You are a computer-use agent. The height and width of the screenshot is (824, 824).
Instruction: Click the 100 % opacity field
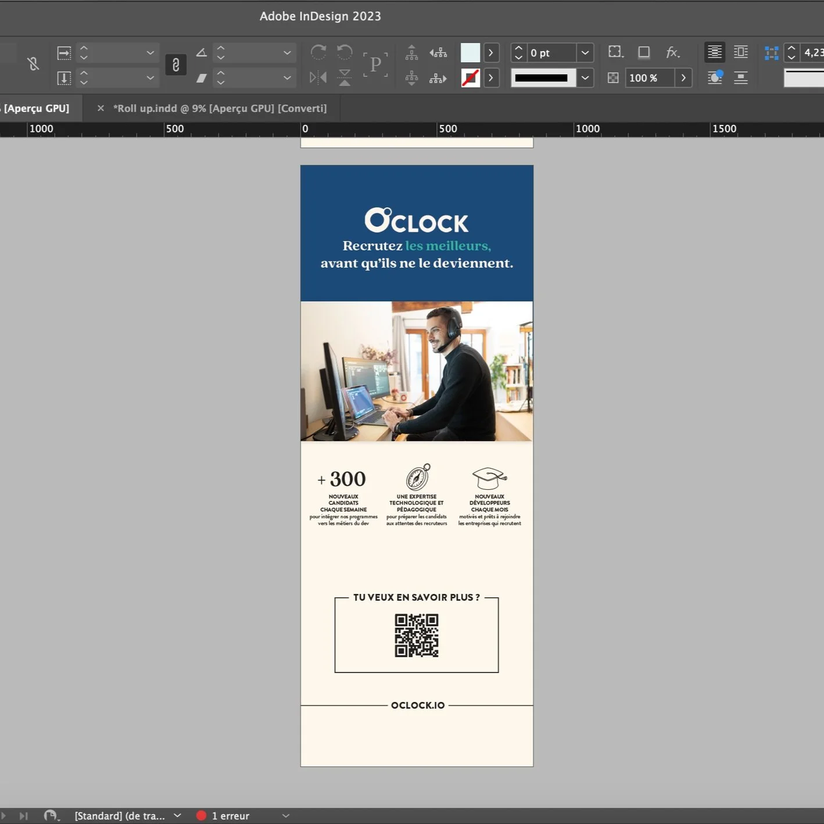pyautogui.click(x=650, y=78)
